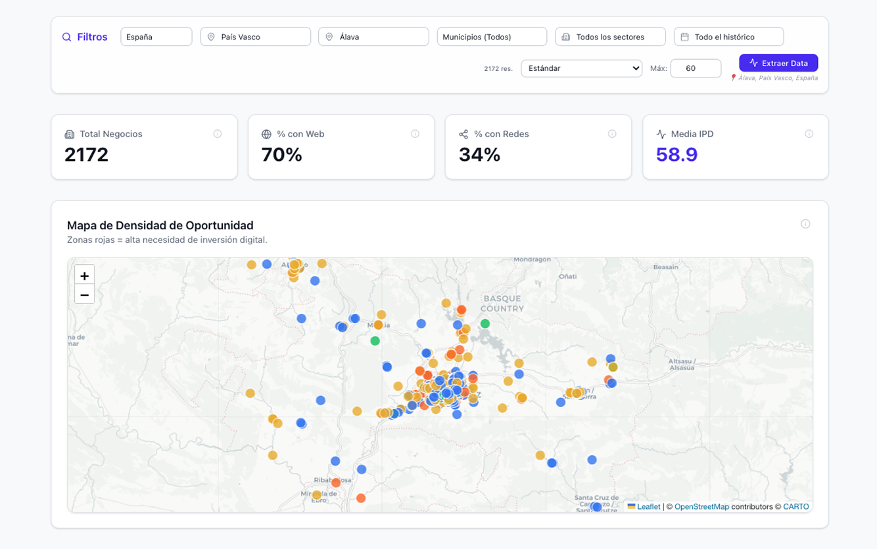
Task: Open the OpenStreetMap attribution link
Action: pyautogui.click(x=701, y=506)
